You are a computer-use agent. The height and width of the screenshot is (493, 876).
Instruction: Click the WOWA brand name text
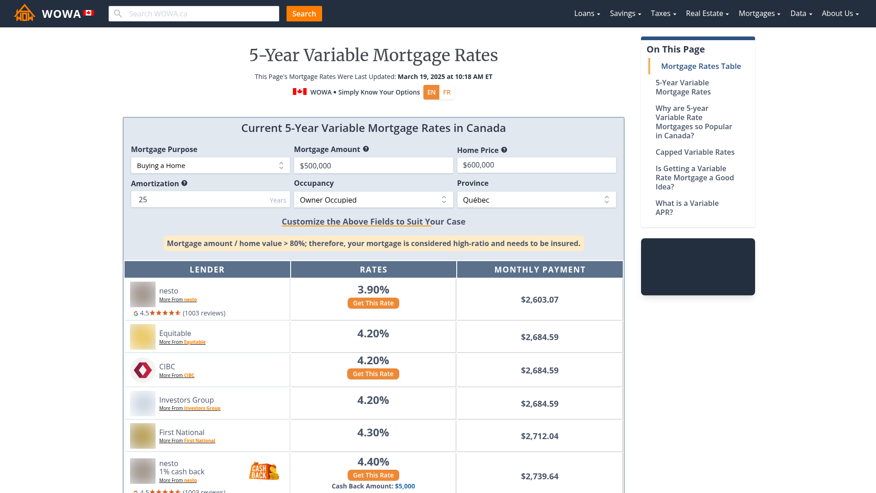click(61, 14)
